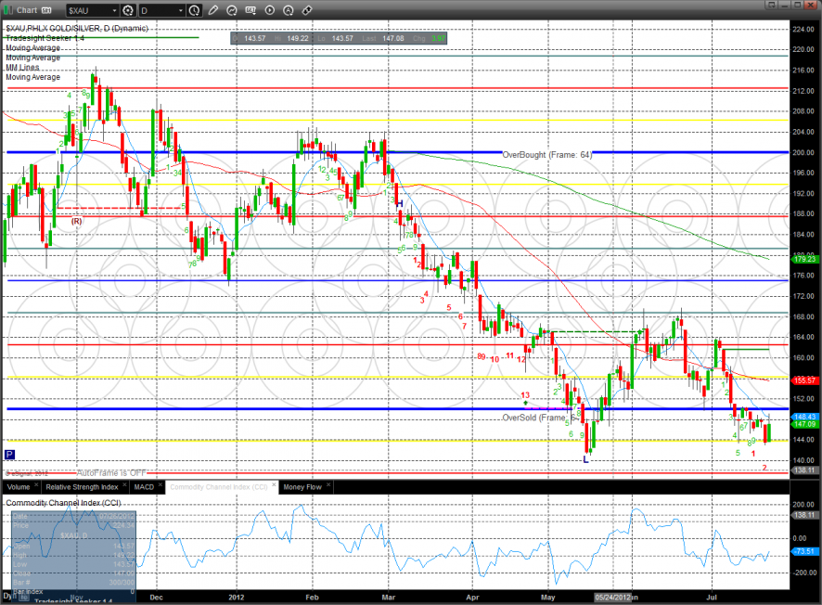Image resolution: width=822 pixels, height=605 pixels.
Task: Click the MM Lines legend label
Action: pyautogui.click(x=25, y=68)
